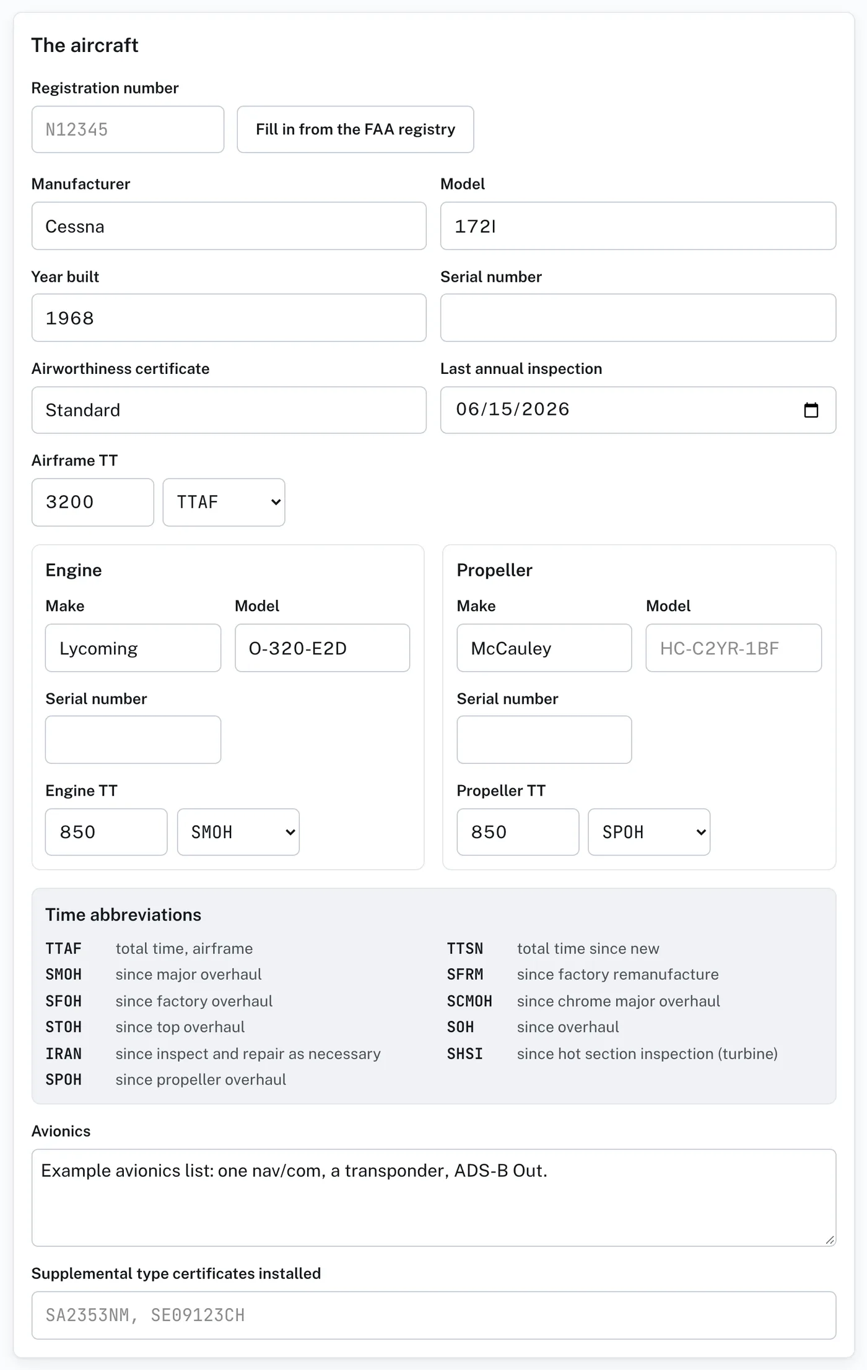
Task: Open the SPOH propeller time type dropdown
Action: tap(649, 832)
